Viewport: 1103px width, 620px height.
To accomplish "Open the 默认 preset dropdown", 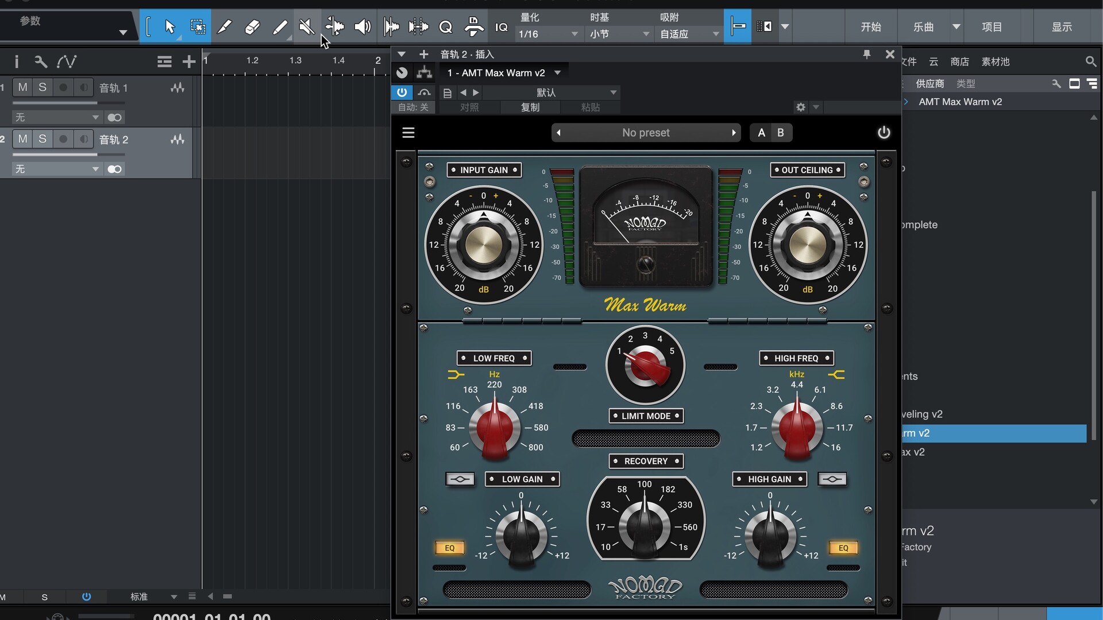I will click(x=551, y=92).
